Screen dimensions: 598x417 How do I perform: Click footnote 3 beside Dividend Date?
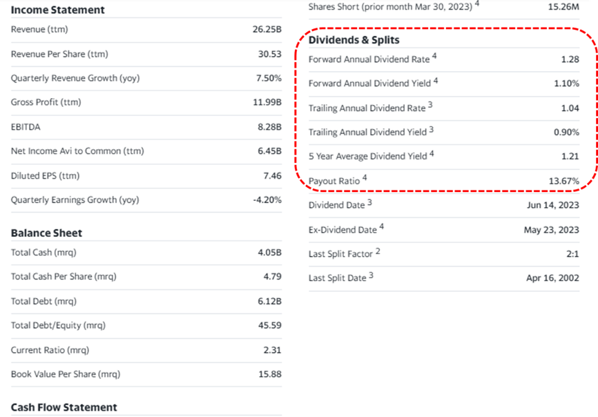tap(369, 202)
